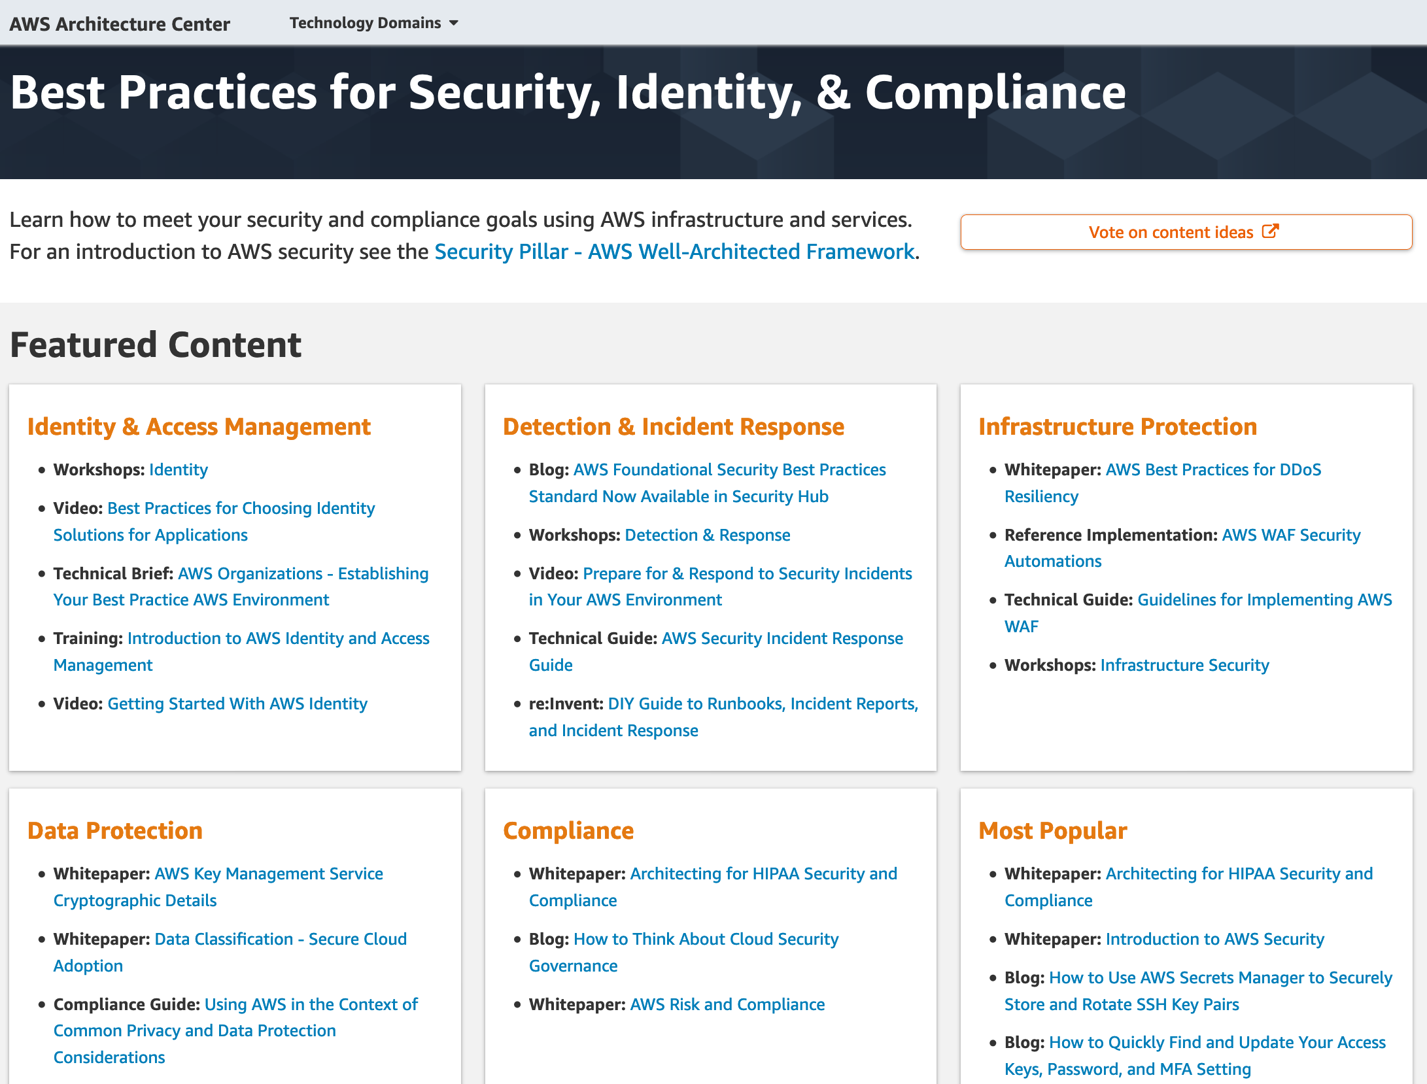
Task: Click the external link icon on Vote button
Action: (x=1270, y=231)
